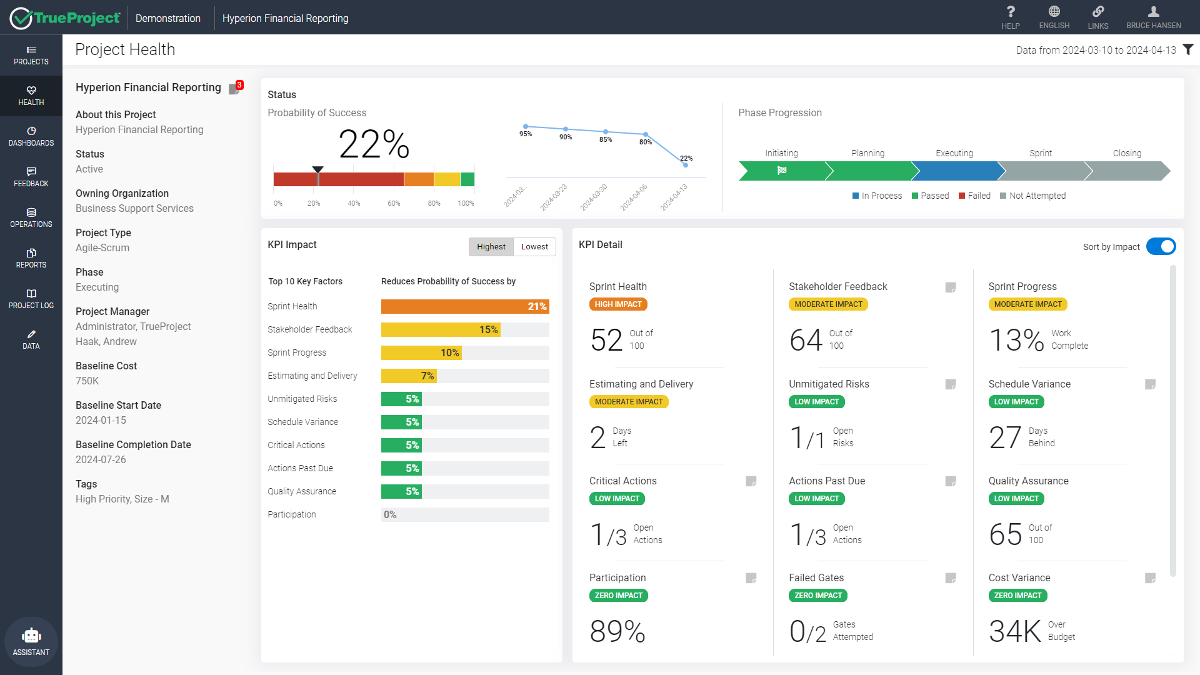Open Project Log section
The image size is (1200, 675).
tap(31, 298)
